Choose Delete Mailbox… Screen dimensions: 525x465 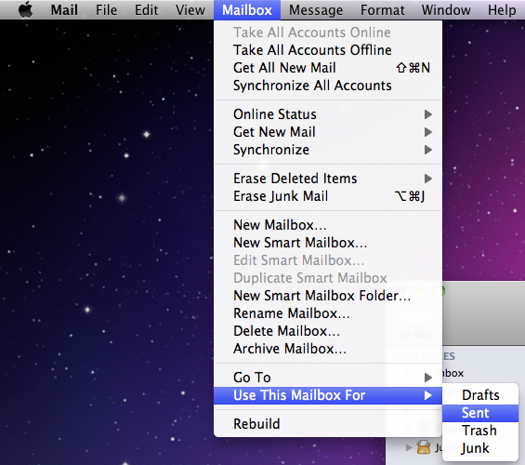328,331
